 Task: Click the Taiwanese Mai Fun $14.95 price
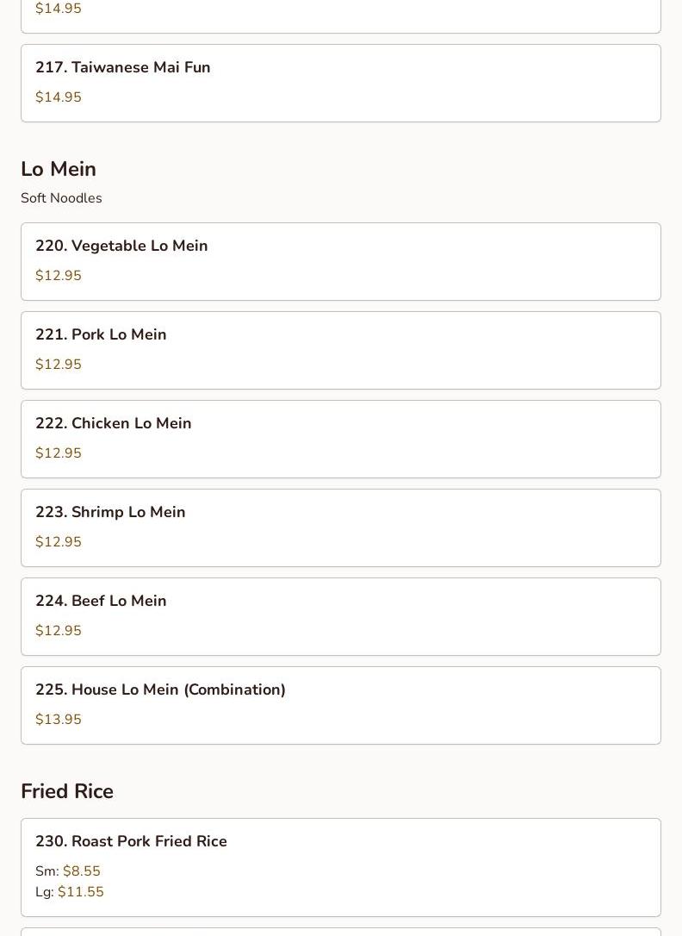pos(59,97)
